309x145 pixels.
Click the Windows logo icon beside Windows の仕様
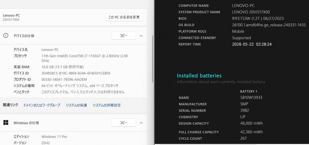(x=6, y=123)
